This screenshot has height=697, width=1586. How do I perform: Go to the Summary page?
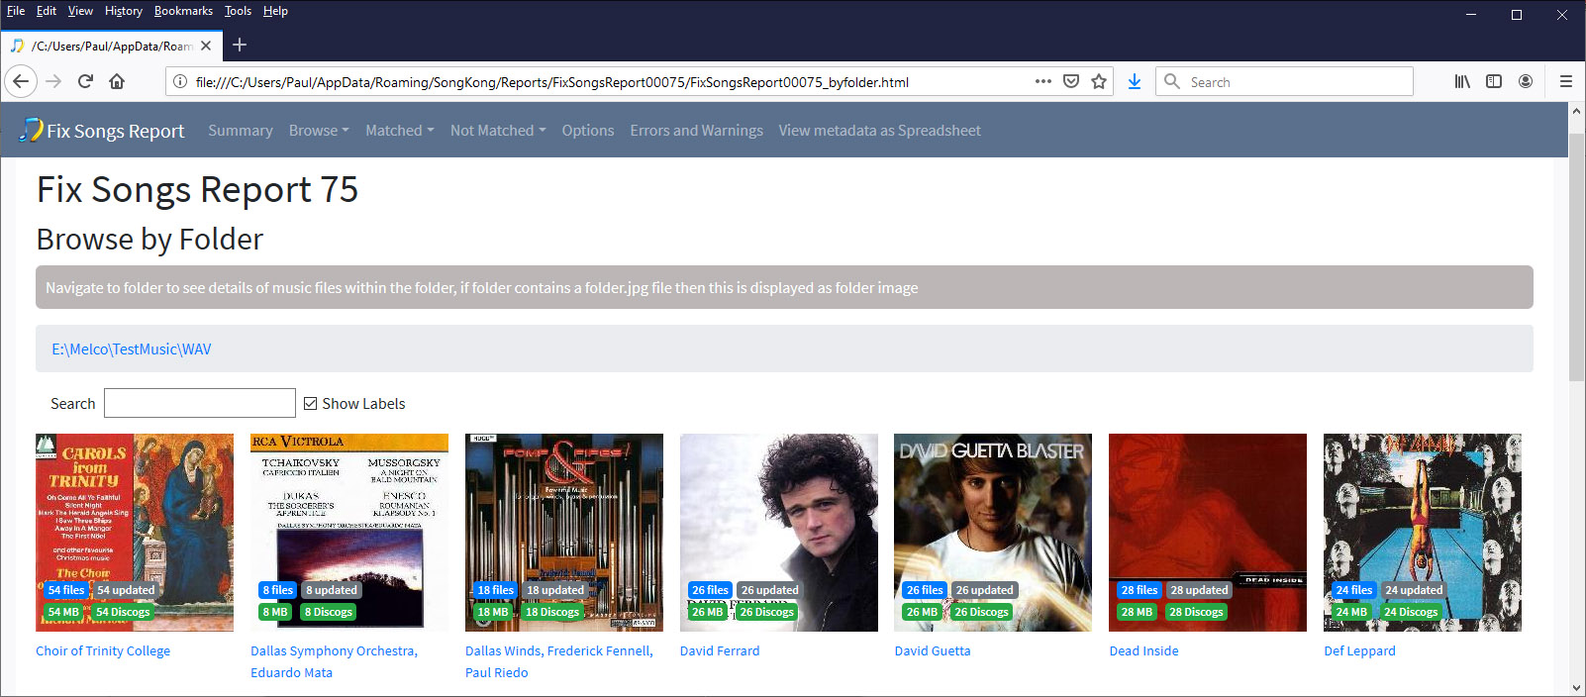click(x=241, y=131)
